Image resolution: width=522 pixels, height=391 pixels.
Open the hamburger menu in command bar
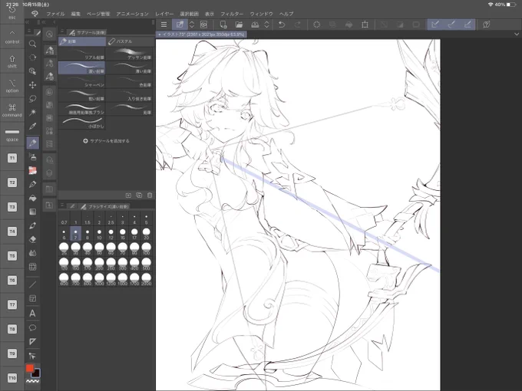click(x=164, y=25)
